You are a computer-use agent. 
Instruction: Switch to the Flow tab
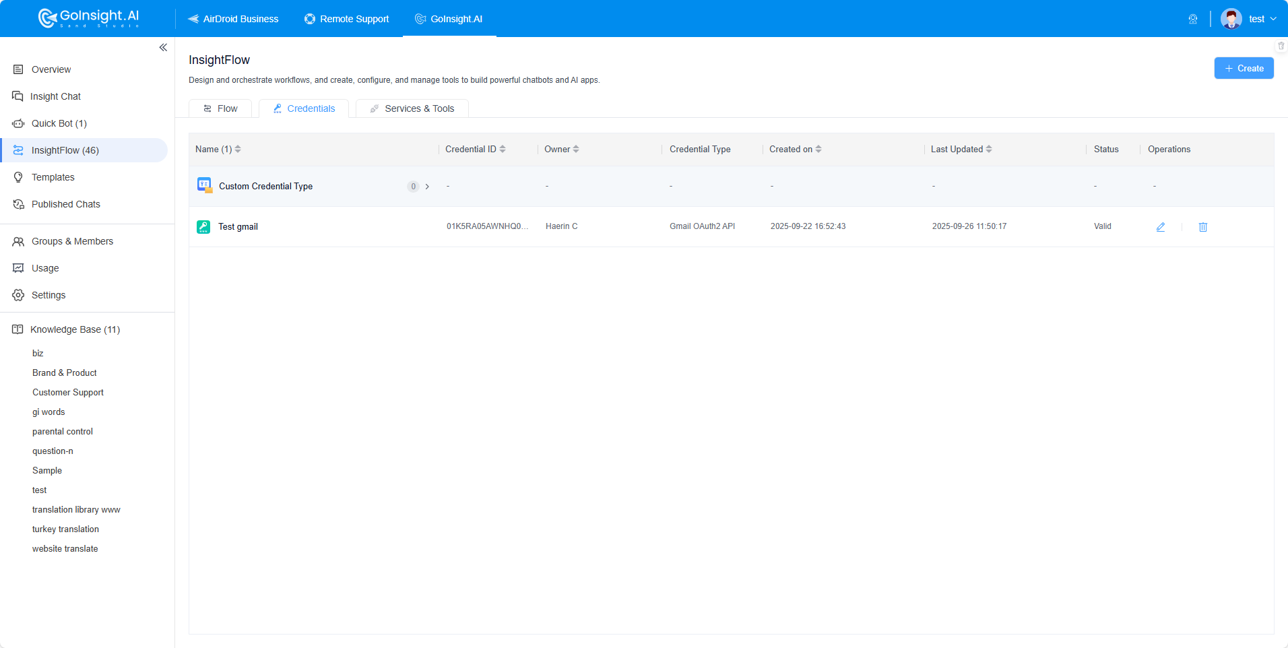coord(220,108)
